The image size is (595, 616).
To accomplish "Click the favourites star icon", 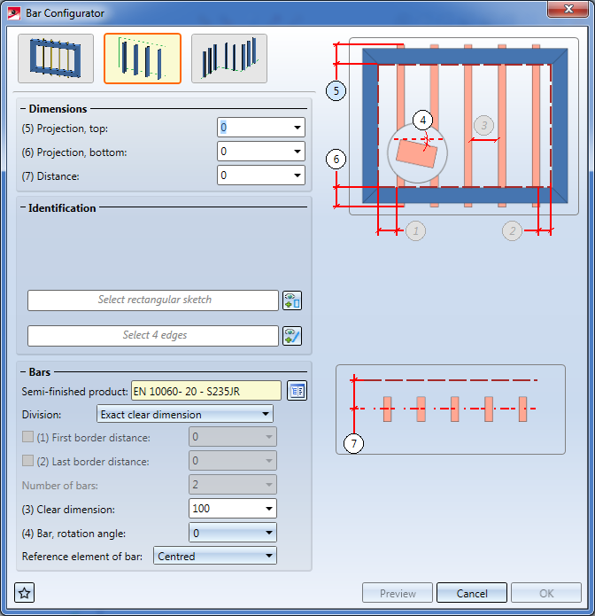I will click(24, 592).
